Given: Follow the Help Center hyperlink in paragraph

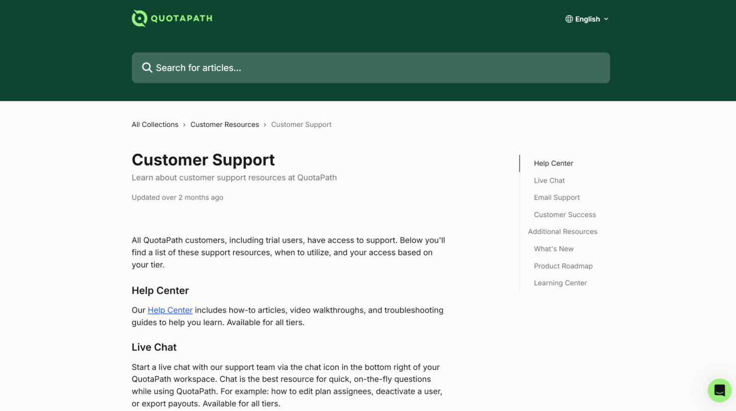Looking at the screenshot, I should [170, 310].
